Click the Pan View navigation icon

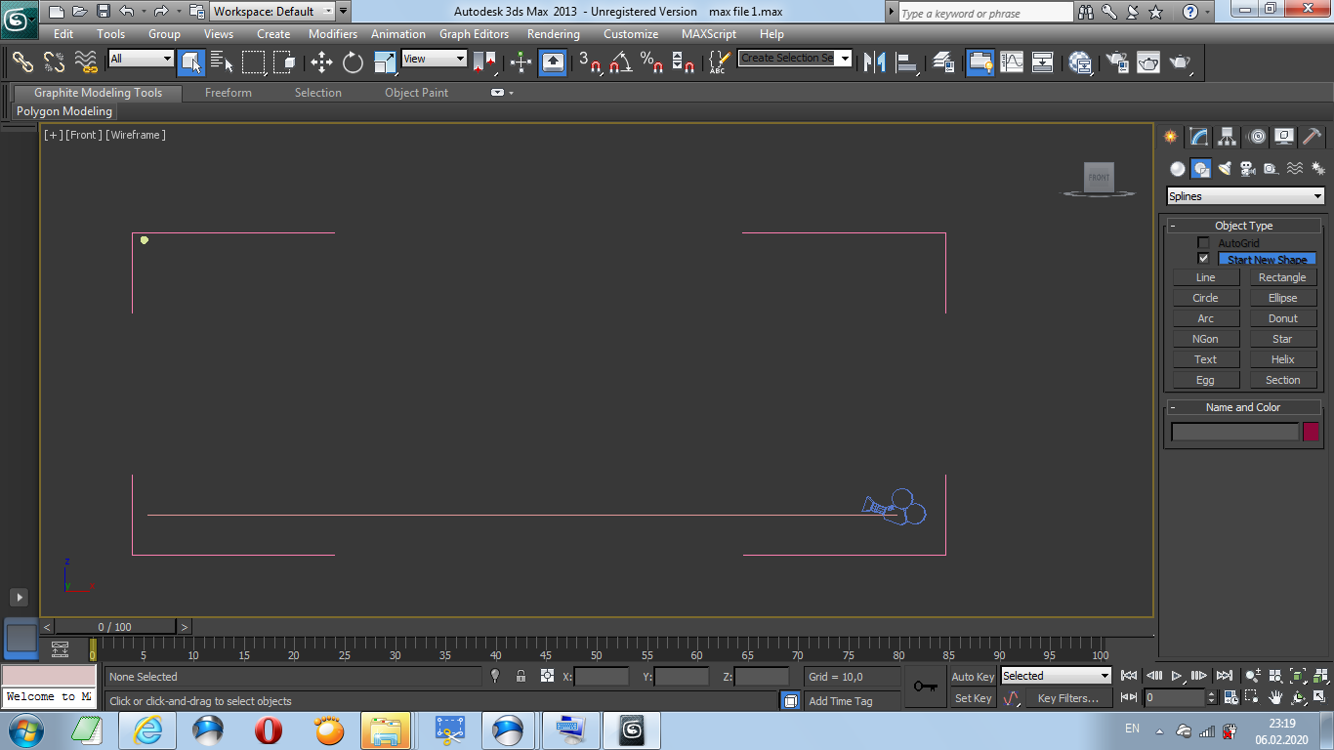(1275, 697)
